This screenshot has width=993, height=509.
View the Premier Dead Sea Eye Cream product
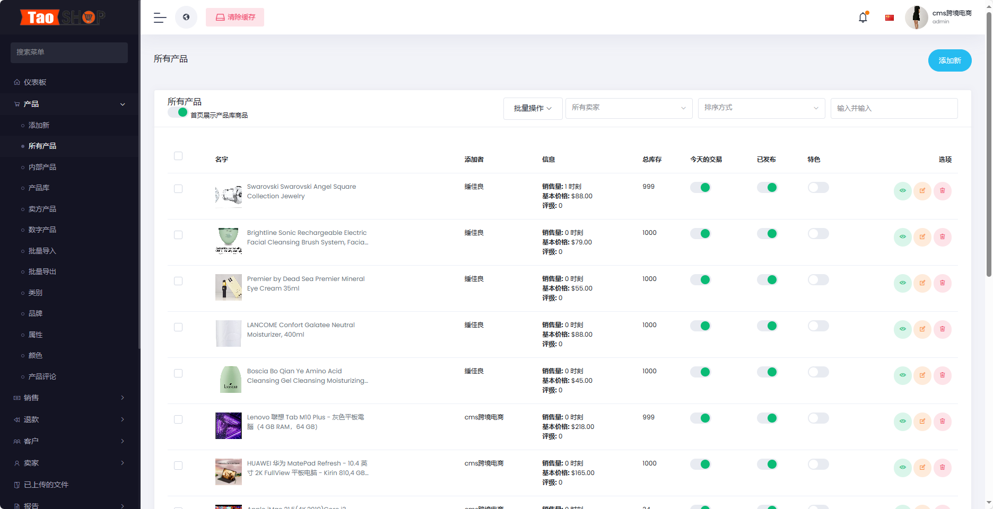[x=903, y=283]
